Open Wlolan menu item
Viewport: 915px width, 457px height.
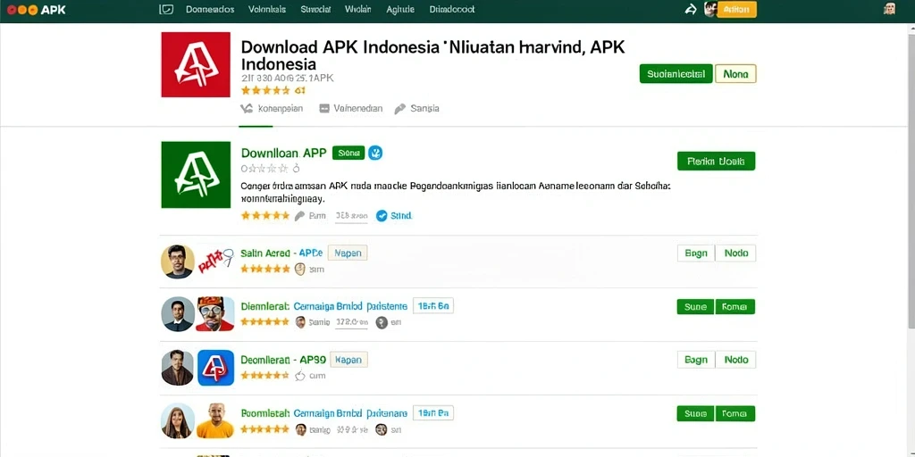point(358,9)
